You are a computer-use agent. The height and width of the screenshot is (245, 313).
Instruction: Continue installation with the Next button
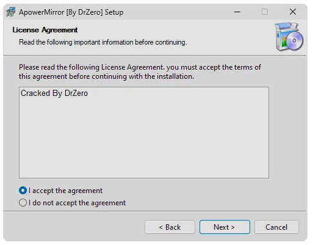(225, 227)
